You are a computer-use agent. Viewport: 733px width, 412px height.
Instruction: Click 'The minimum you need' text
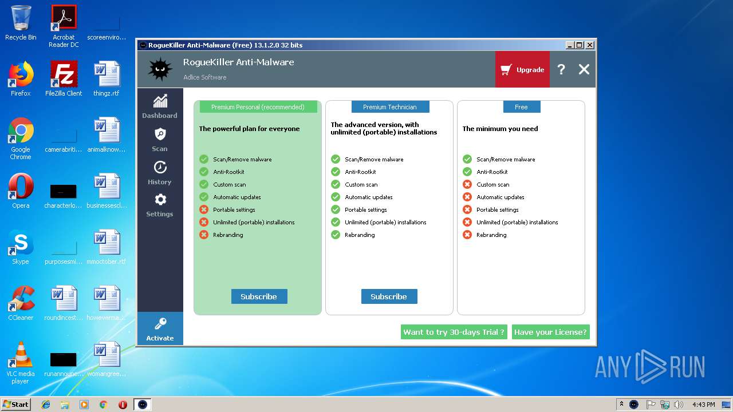click(500, 129)
